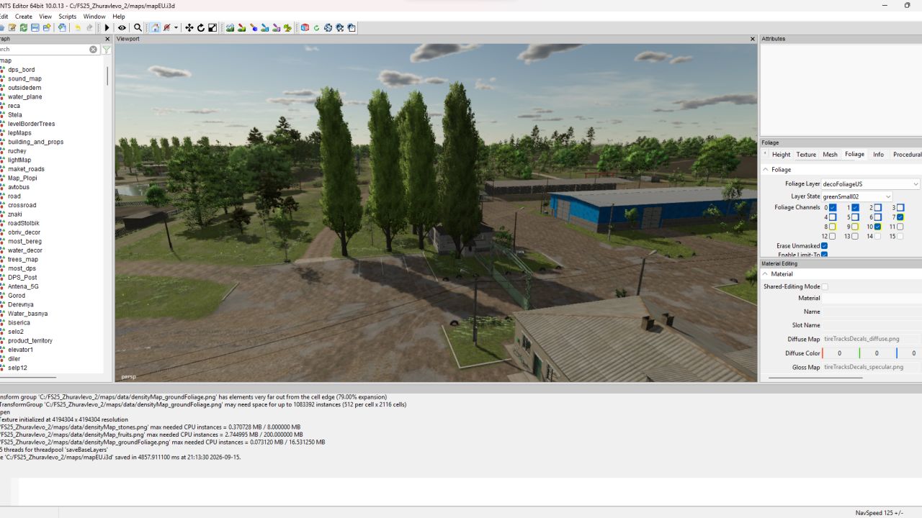
Task: Click the green reload file toolbar icon
Action: coord(24,28)
